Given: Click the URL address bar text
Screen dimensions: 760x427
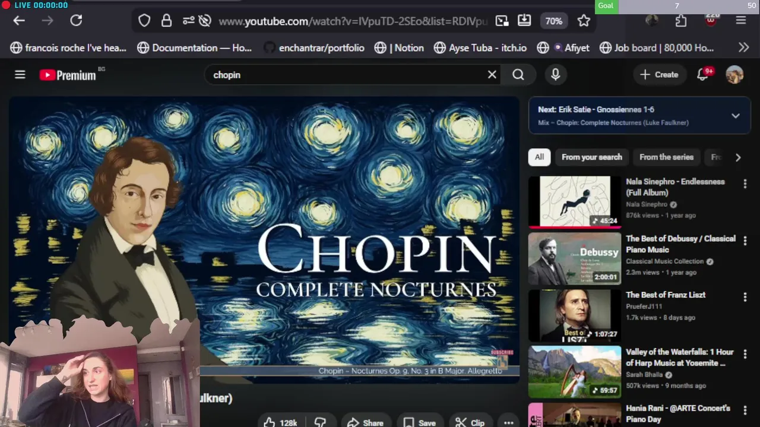Looking at the screenshot, I should click(x=353, y=21).
